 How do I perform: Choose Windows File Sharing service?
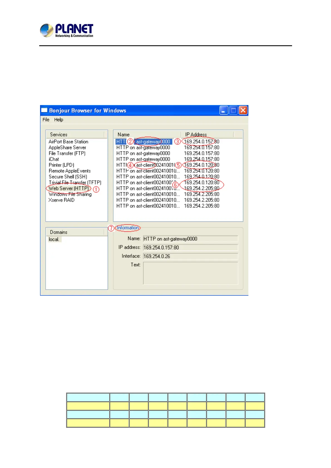tap(70, 194)
